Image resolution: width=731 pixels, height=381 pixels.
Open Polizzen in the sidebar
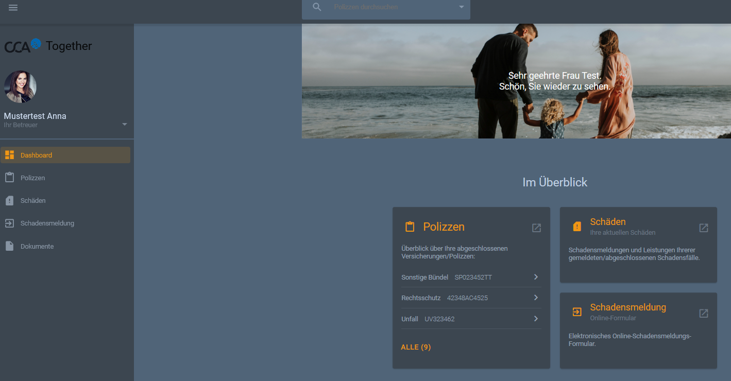65,178
